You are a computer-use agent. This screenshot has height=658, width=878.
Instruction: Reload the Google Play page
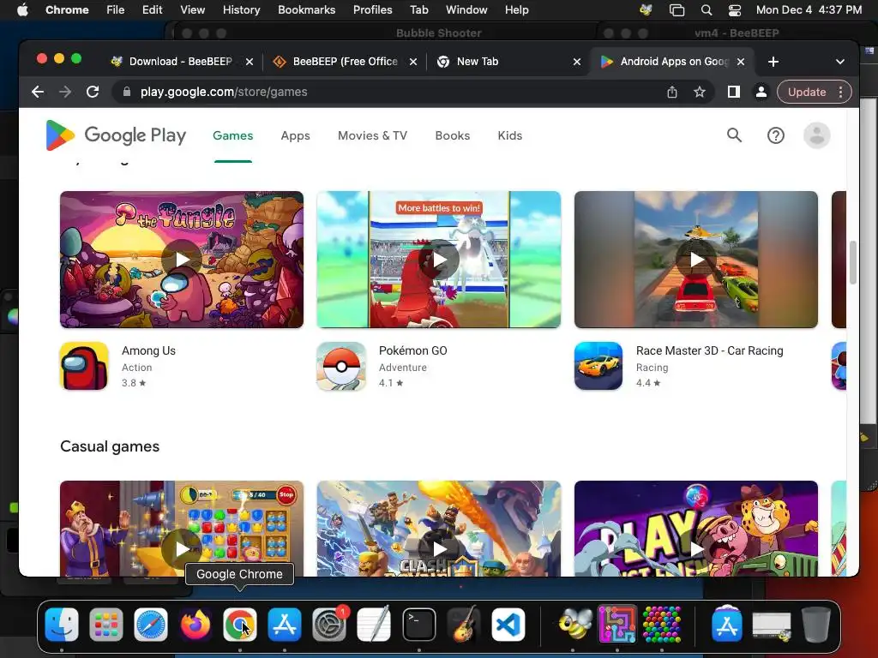93,92
